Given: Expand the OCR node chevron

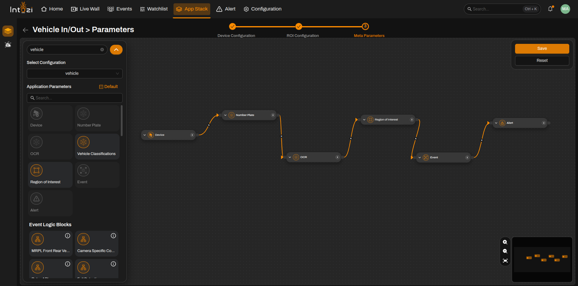Looking at the screenshot, I should [x=290, y=157].
